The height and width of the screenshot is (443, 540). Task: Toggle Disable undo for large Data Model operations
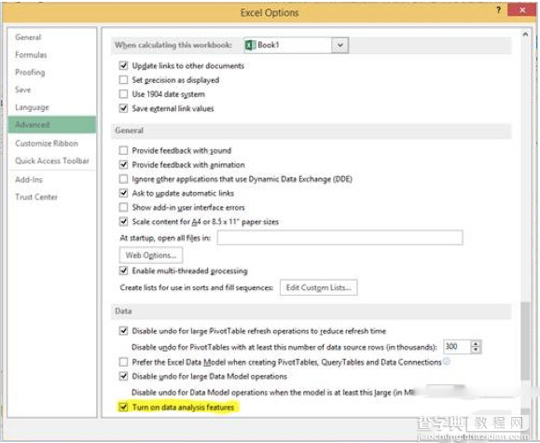pos(123,376)
